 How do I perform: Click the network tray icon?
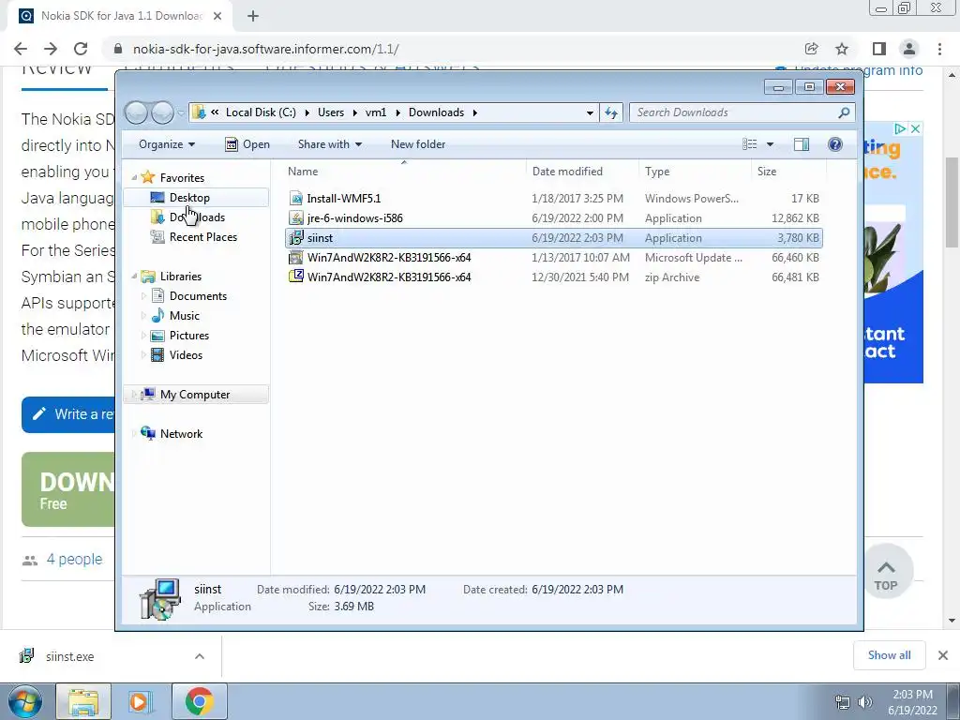point(843,702)
